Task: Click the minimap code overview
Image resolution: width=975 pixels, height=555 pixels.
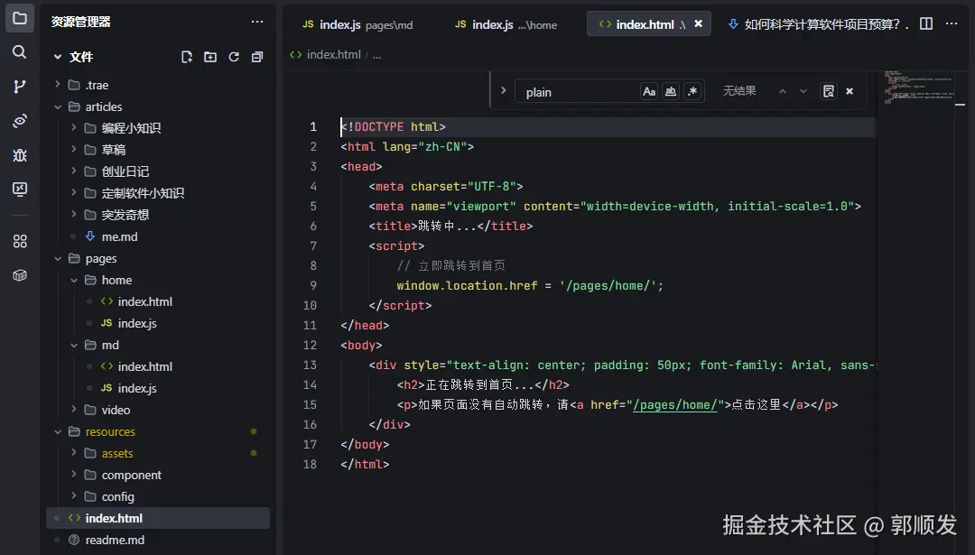Action: pos(919,87)
